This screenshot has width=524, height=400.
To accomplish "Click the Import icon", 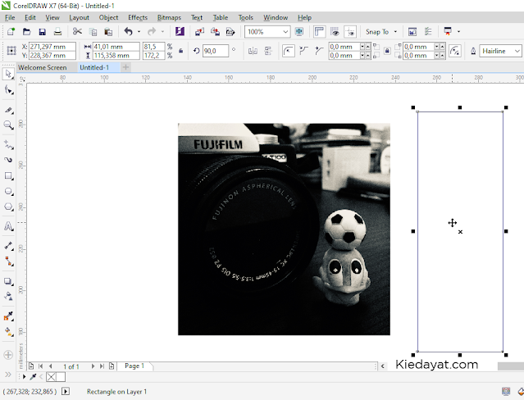I will [199, 32].
